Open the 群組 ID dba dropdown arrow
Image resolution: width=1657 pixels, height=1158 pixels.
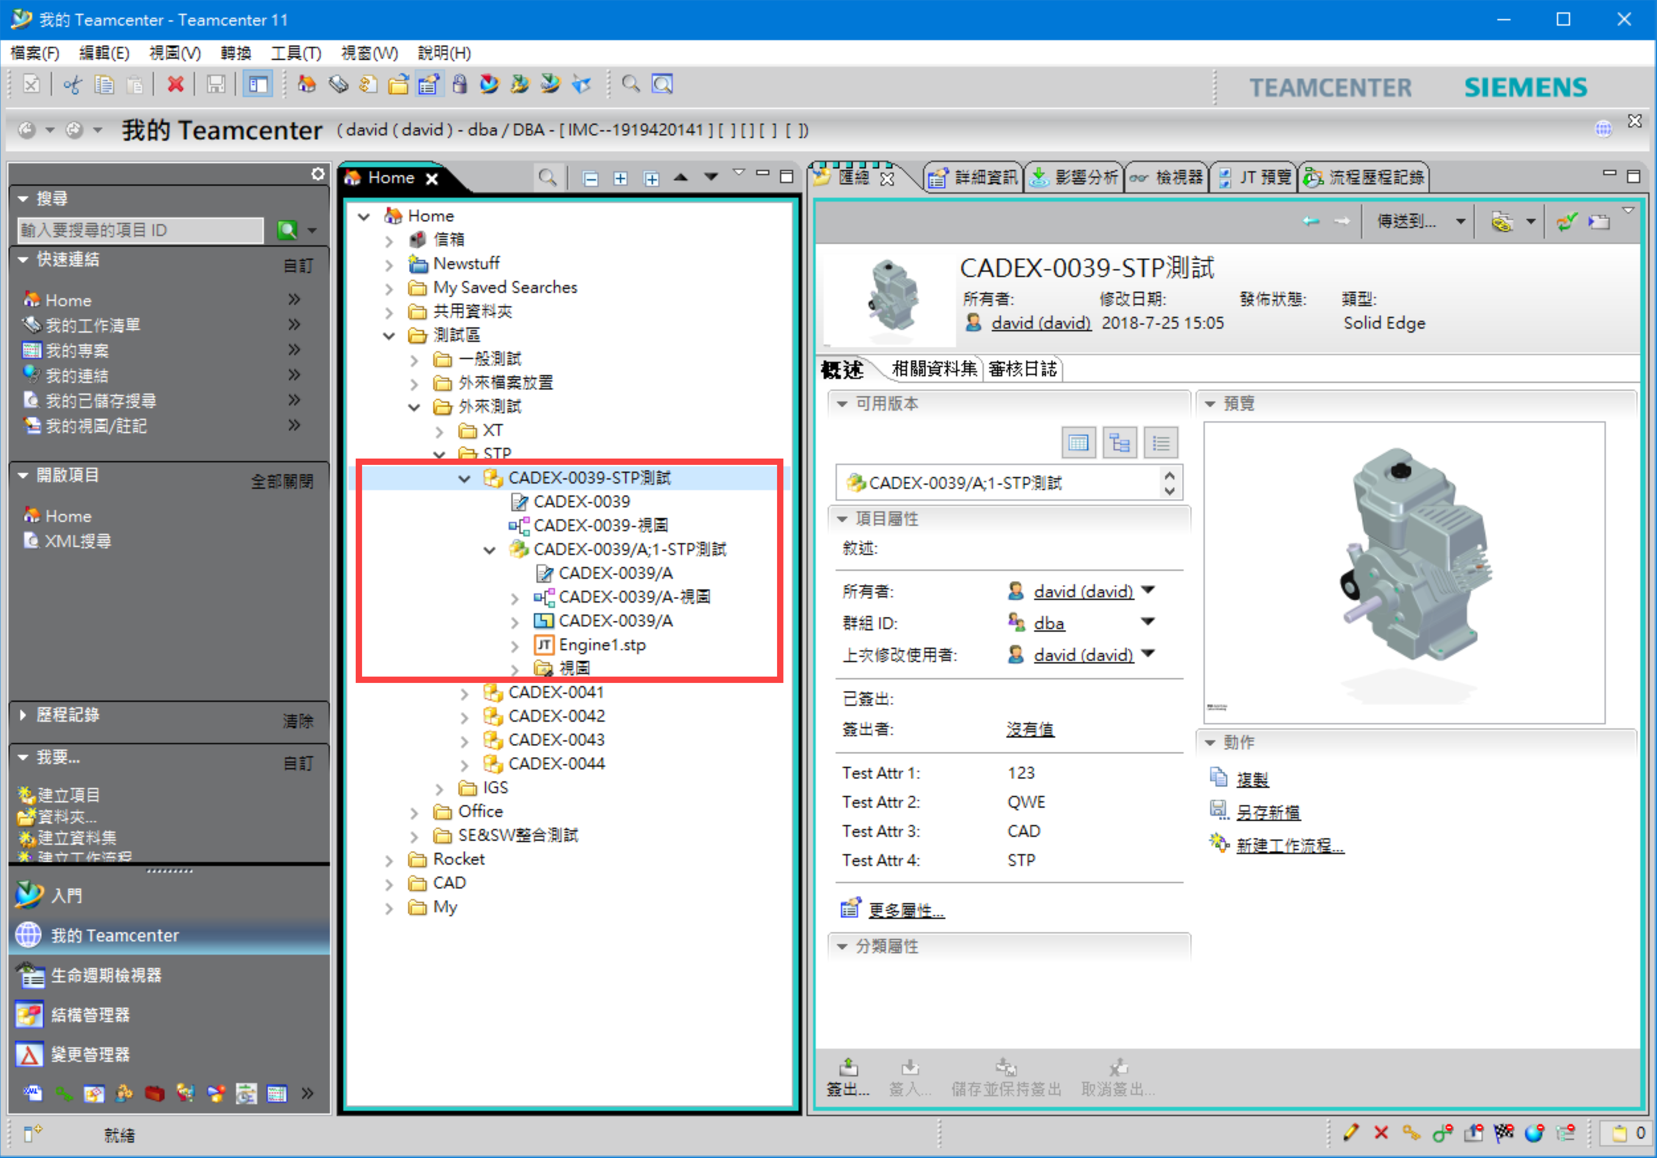pos(1148,622)
